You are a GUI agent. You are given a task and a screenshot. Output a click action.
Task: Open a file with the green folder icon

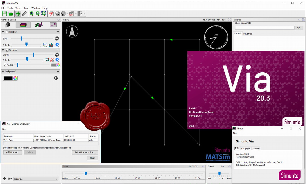[x=11, y=14]
